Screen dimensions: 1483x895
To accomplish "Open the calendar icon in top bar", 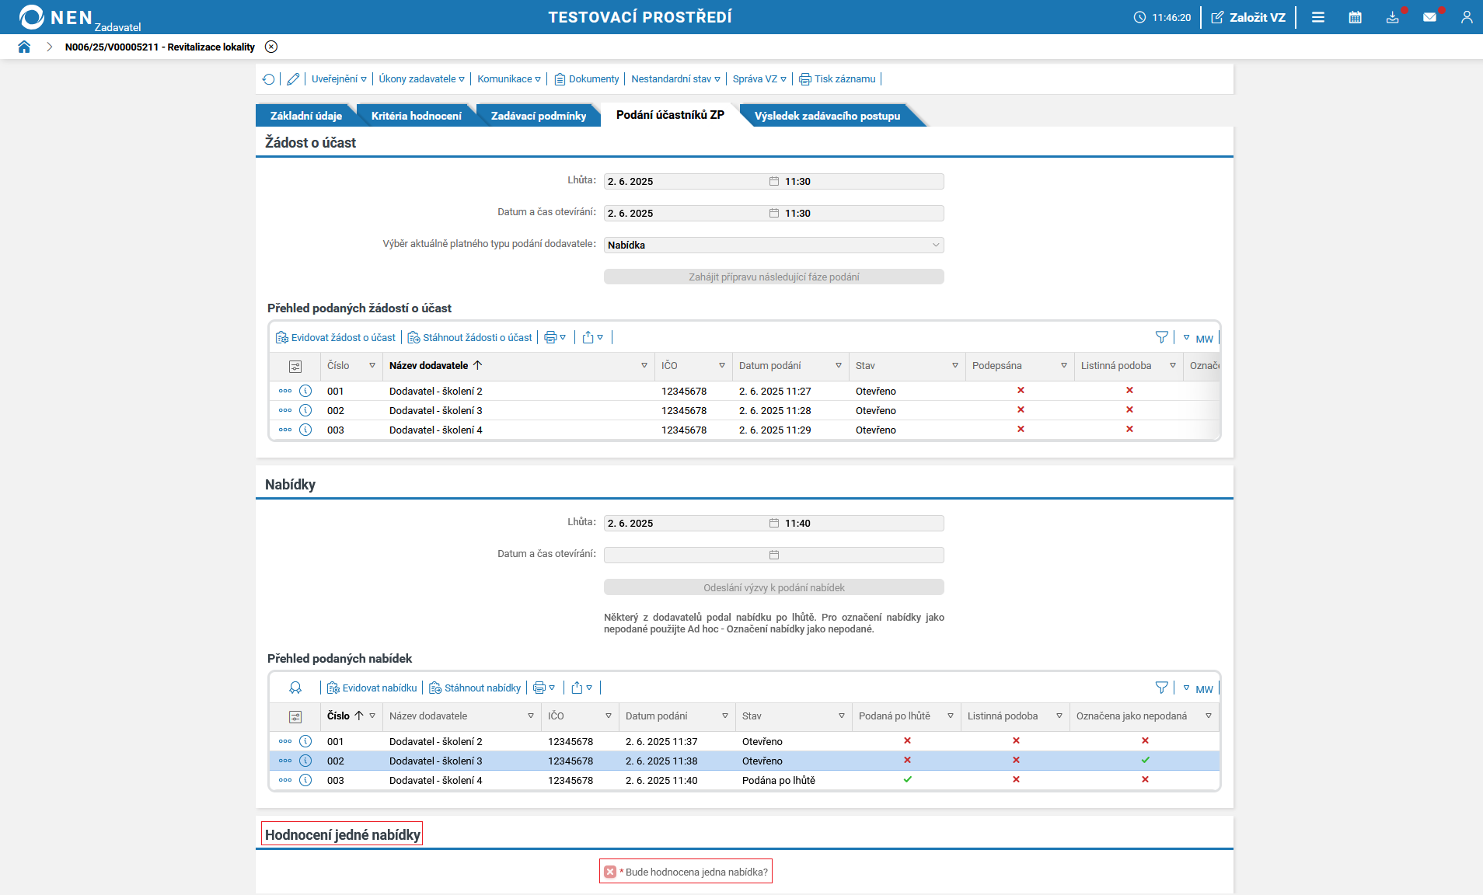I will pos(1355,17).
